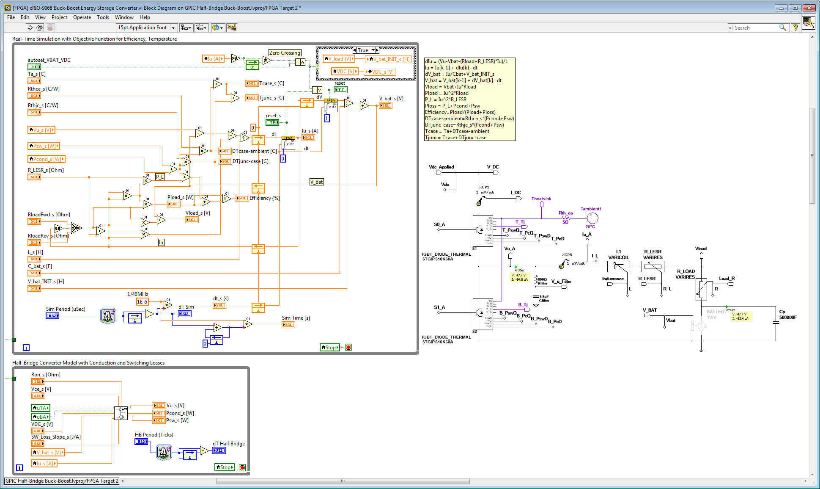This screenshot has height=489, width=820.
Task: Click the Clean Up Diagram icon
Action: click(x=232, y=28)
